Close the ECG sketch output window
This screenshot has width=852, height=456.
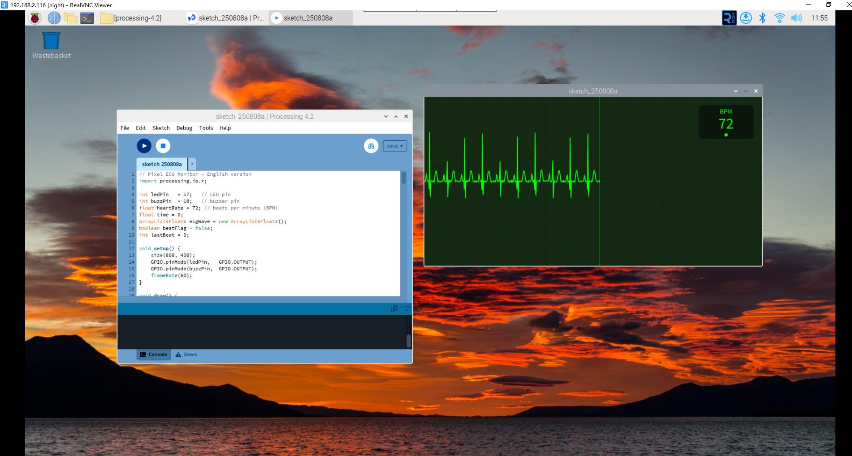coord(756,91)
